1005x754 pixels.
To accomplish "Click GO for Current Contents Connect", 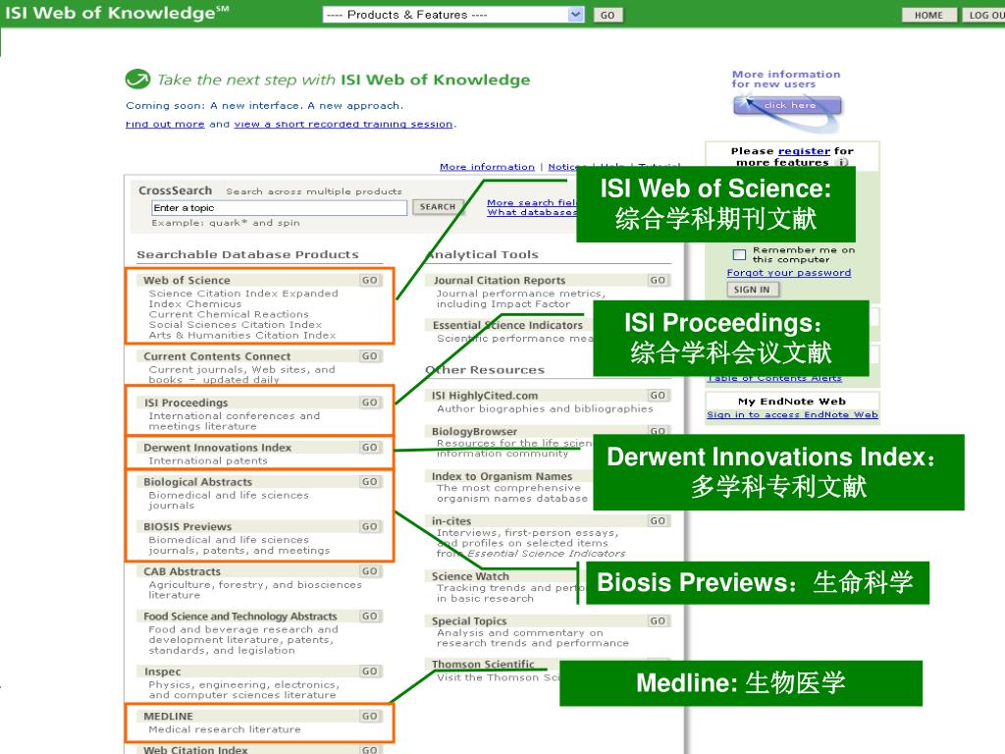I will tap(370, 355).
